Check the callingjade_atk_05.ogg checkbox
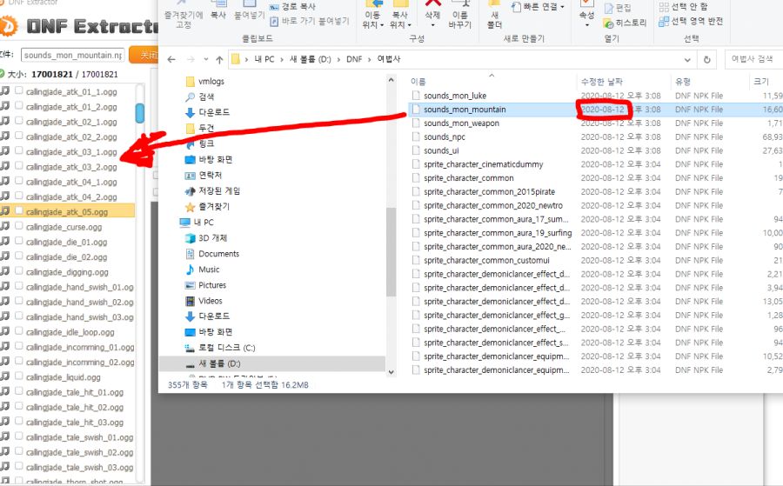Image resolution: width=783 pixels, height=486 pixels. 19,210
